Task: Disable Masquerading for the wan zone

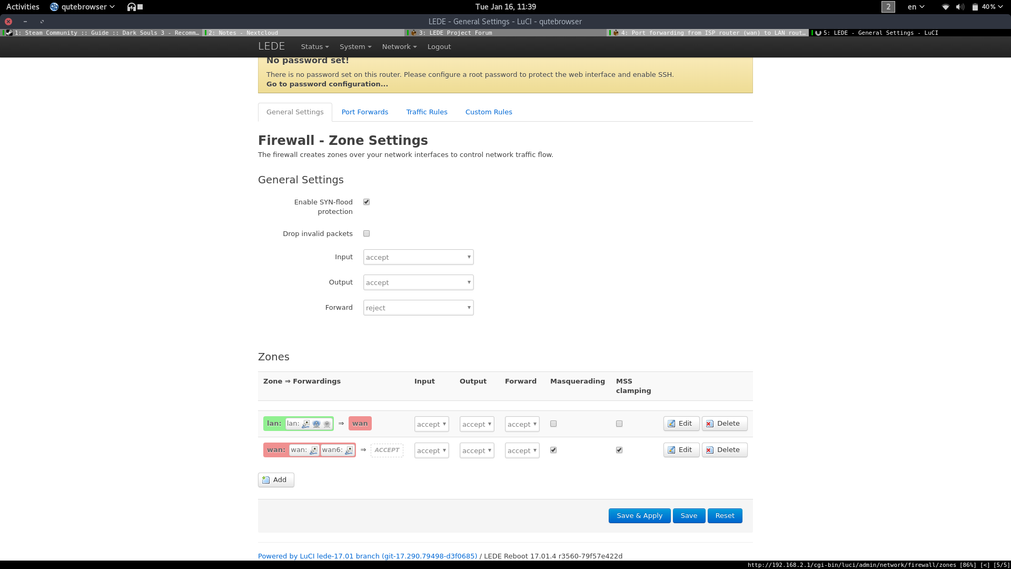Action: click(553, 450)
